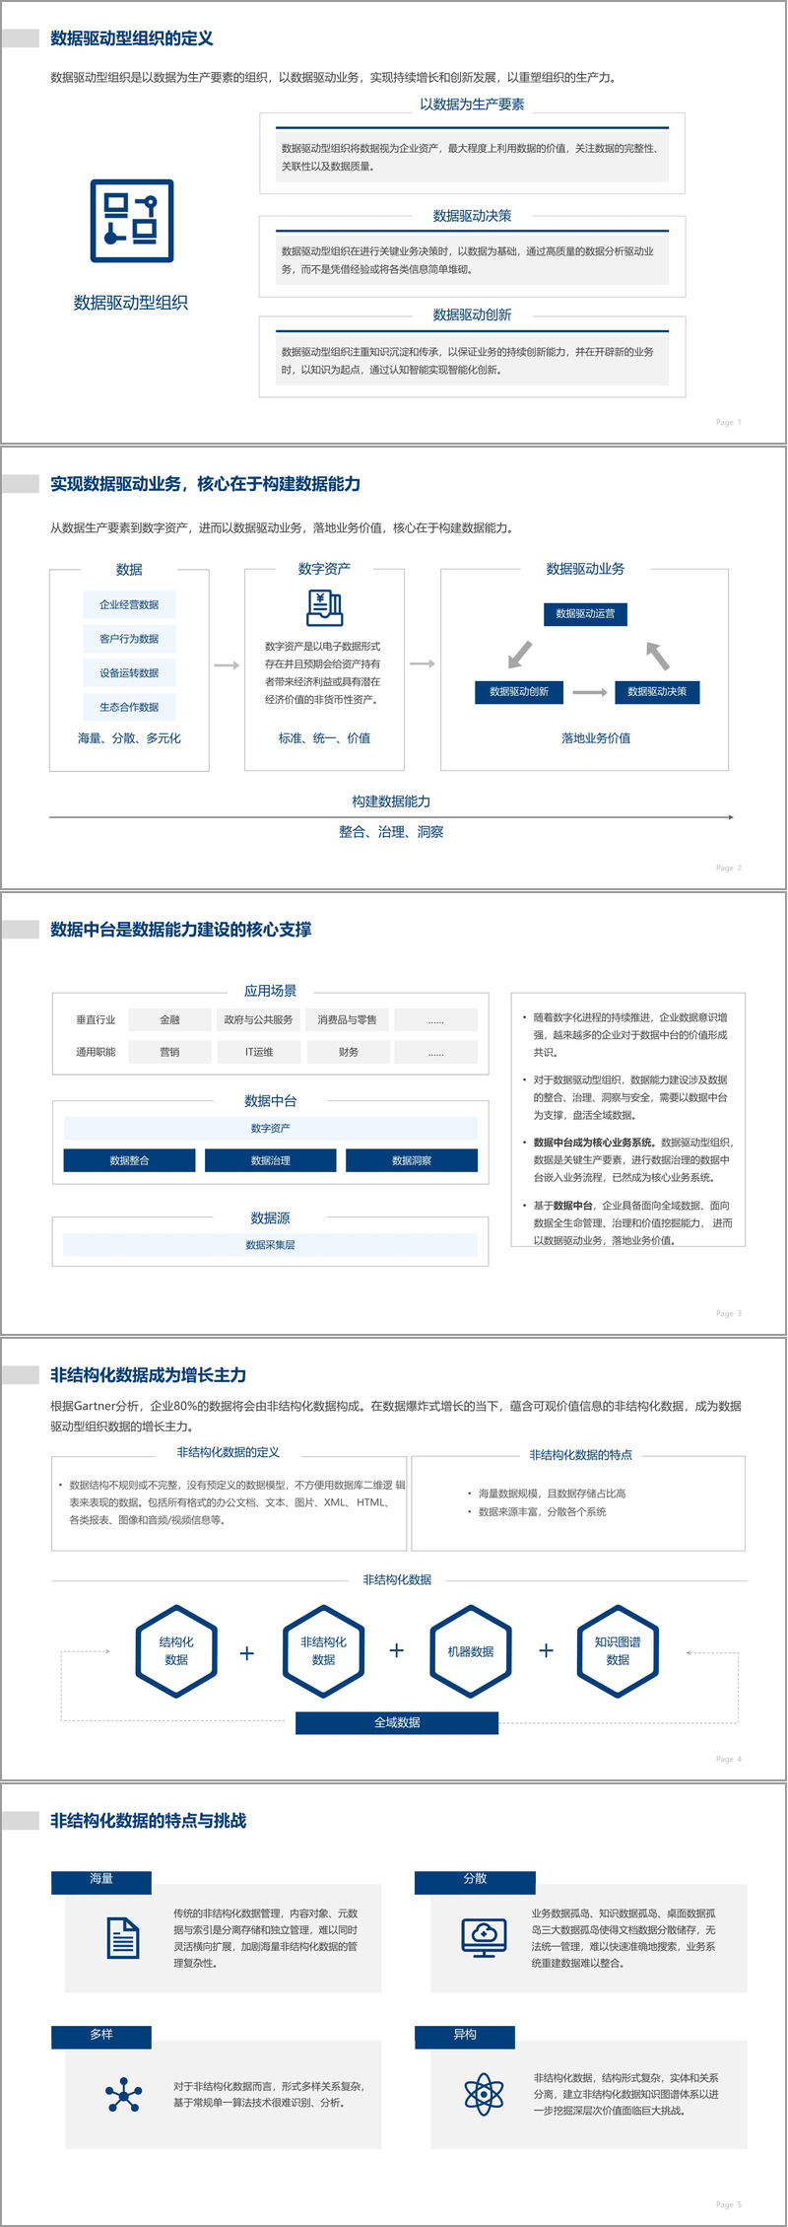Image resolution: width=788 pixels, height=2227 pixels.
Task: Click the IT运维 cell
Action: click(258, 1052)
